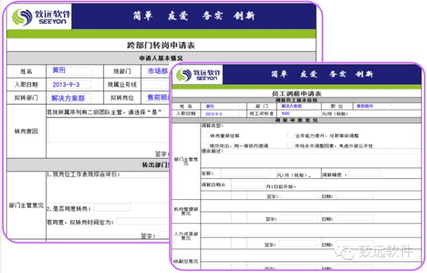Click the 日期 field in 部门主管意见 on salary form
This screenshot has height=273, width=427.
355,195
